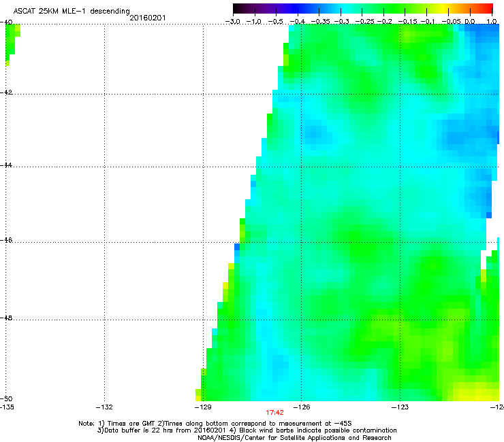Click the -123 longitude axis label
The height and width of the screenshot is (442, 504).
pos(400,407)
